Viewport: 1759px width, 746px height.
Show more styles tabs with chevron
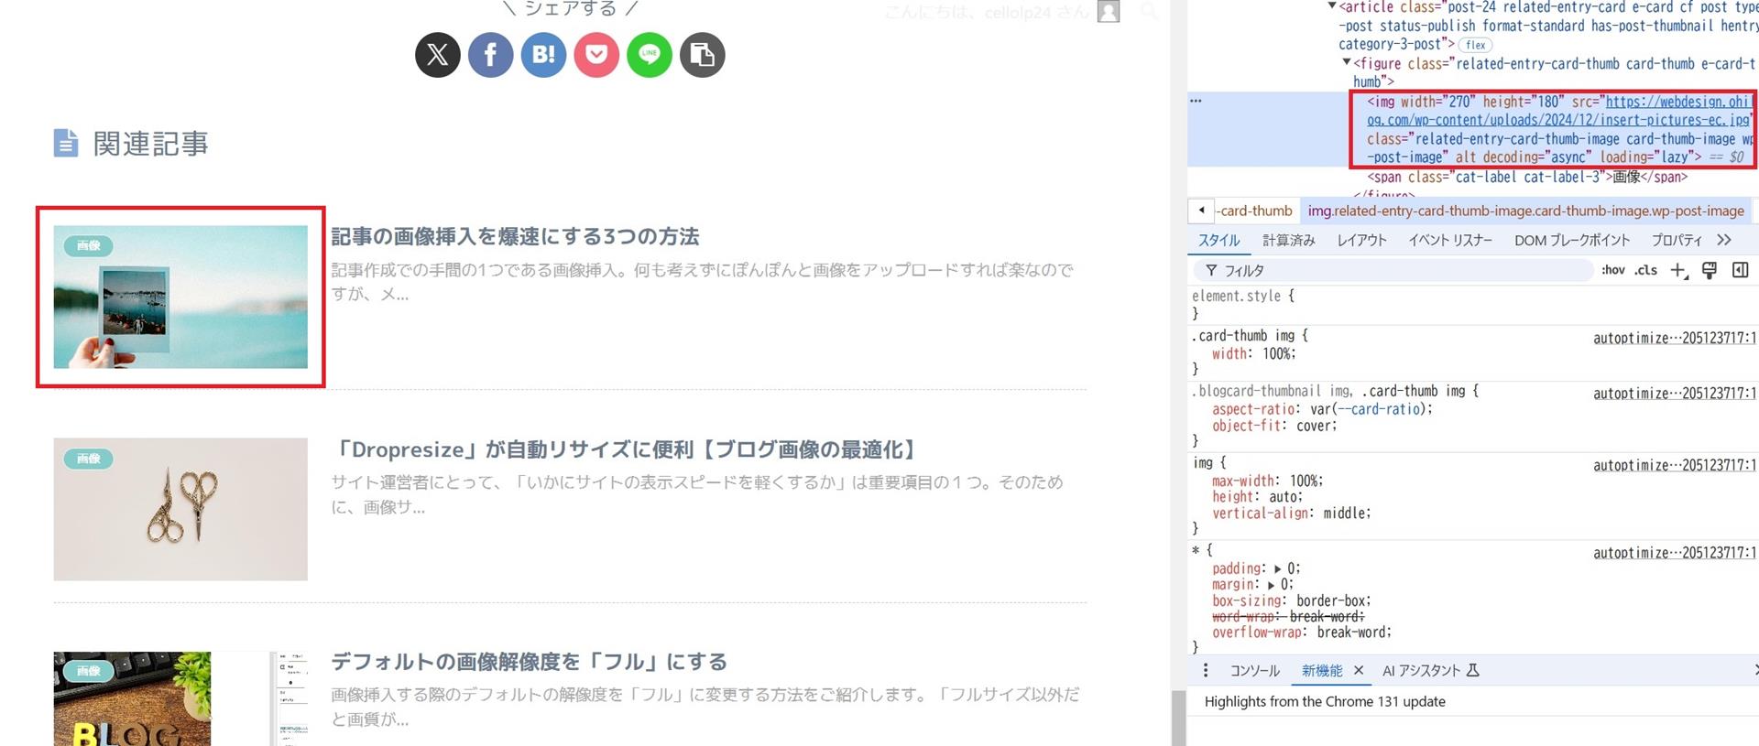1724,240
